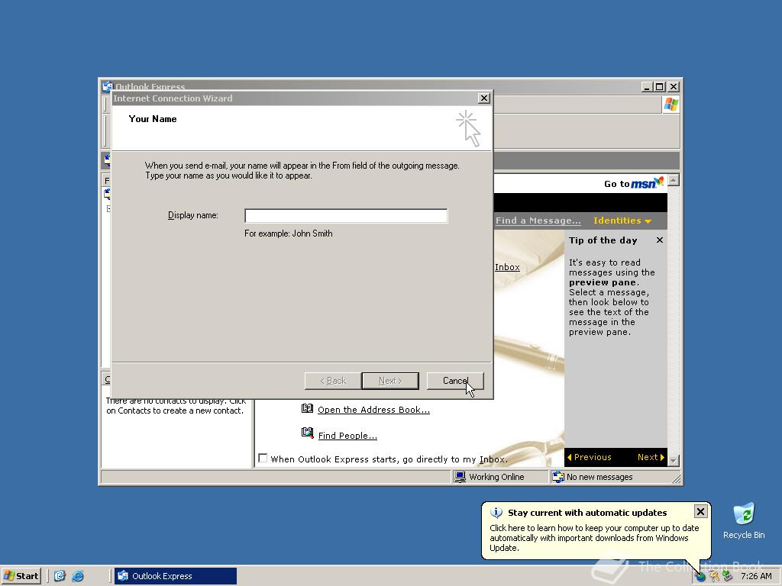Click the Your Name wizard heading

(153, 118)
